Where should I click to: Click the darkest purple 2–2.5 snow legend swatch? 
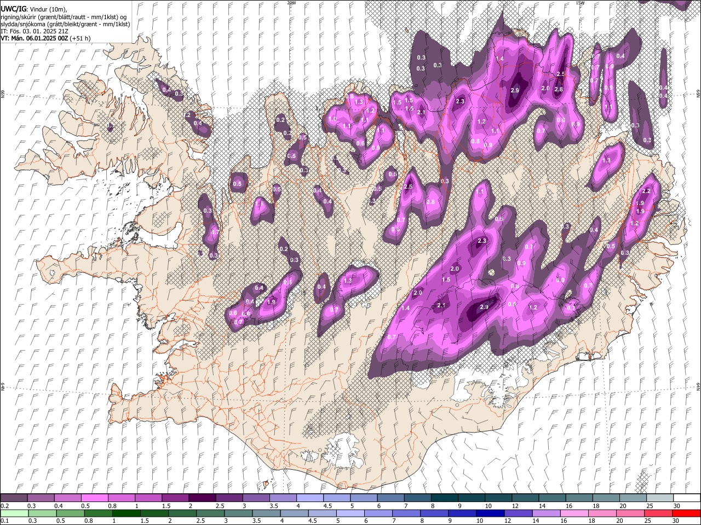(x=202, y=498)
